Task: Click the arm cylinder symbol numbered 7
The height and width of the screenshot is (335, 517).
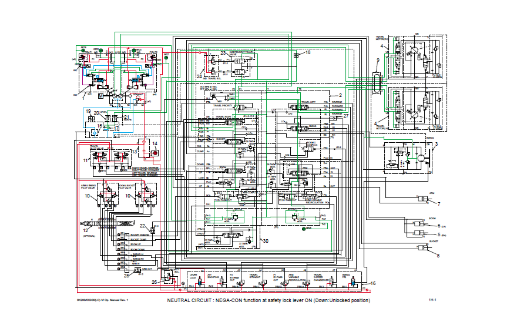Action: click(424, 199)
